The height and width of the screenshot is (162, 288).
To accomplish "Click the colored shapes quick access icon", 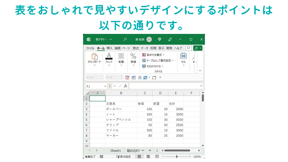I will [x=133, y=77].
